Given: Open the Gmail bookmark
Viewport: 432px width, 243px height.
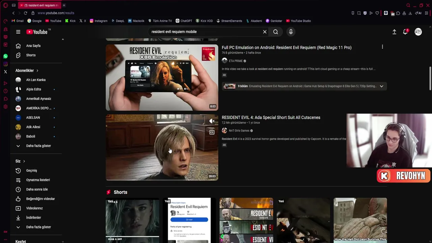Looking at the screenshot, I should point(18,21).
